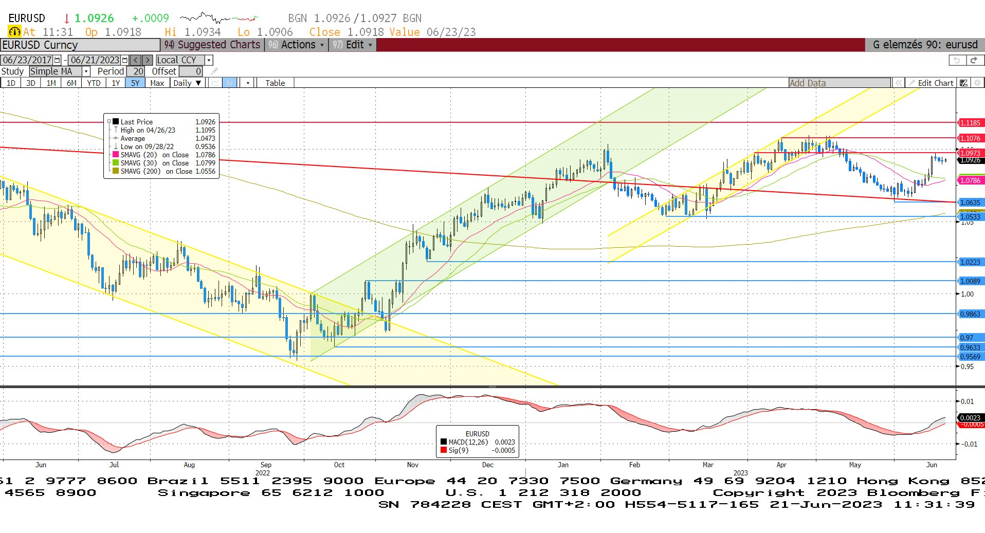Click the intraday sparkline mini chart
Screen dimensions: 985x533
point(219,18)
